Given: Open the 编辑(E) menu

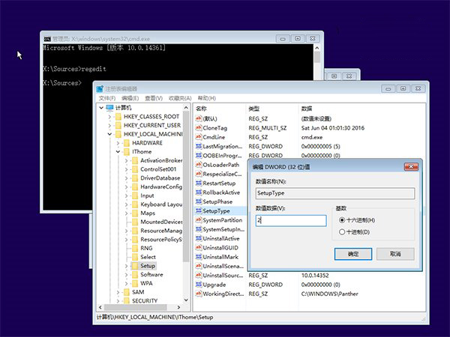Looking at the screenshot, I should [130, 98].
